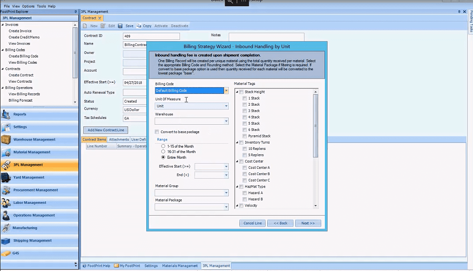Viewport: 473px width, 271px height.
Task: Pin the FootPrint Explorer panel
Action: 75,12
